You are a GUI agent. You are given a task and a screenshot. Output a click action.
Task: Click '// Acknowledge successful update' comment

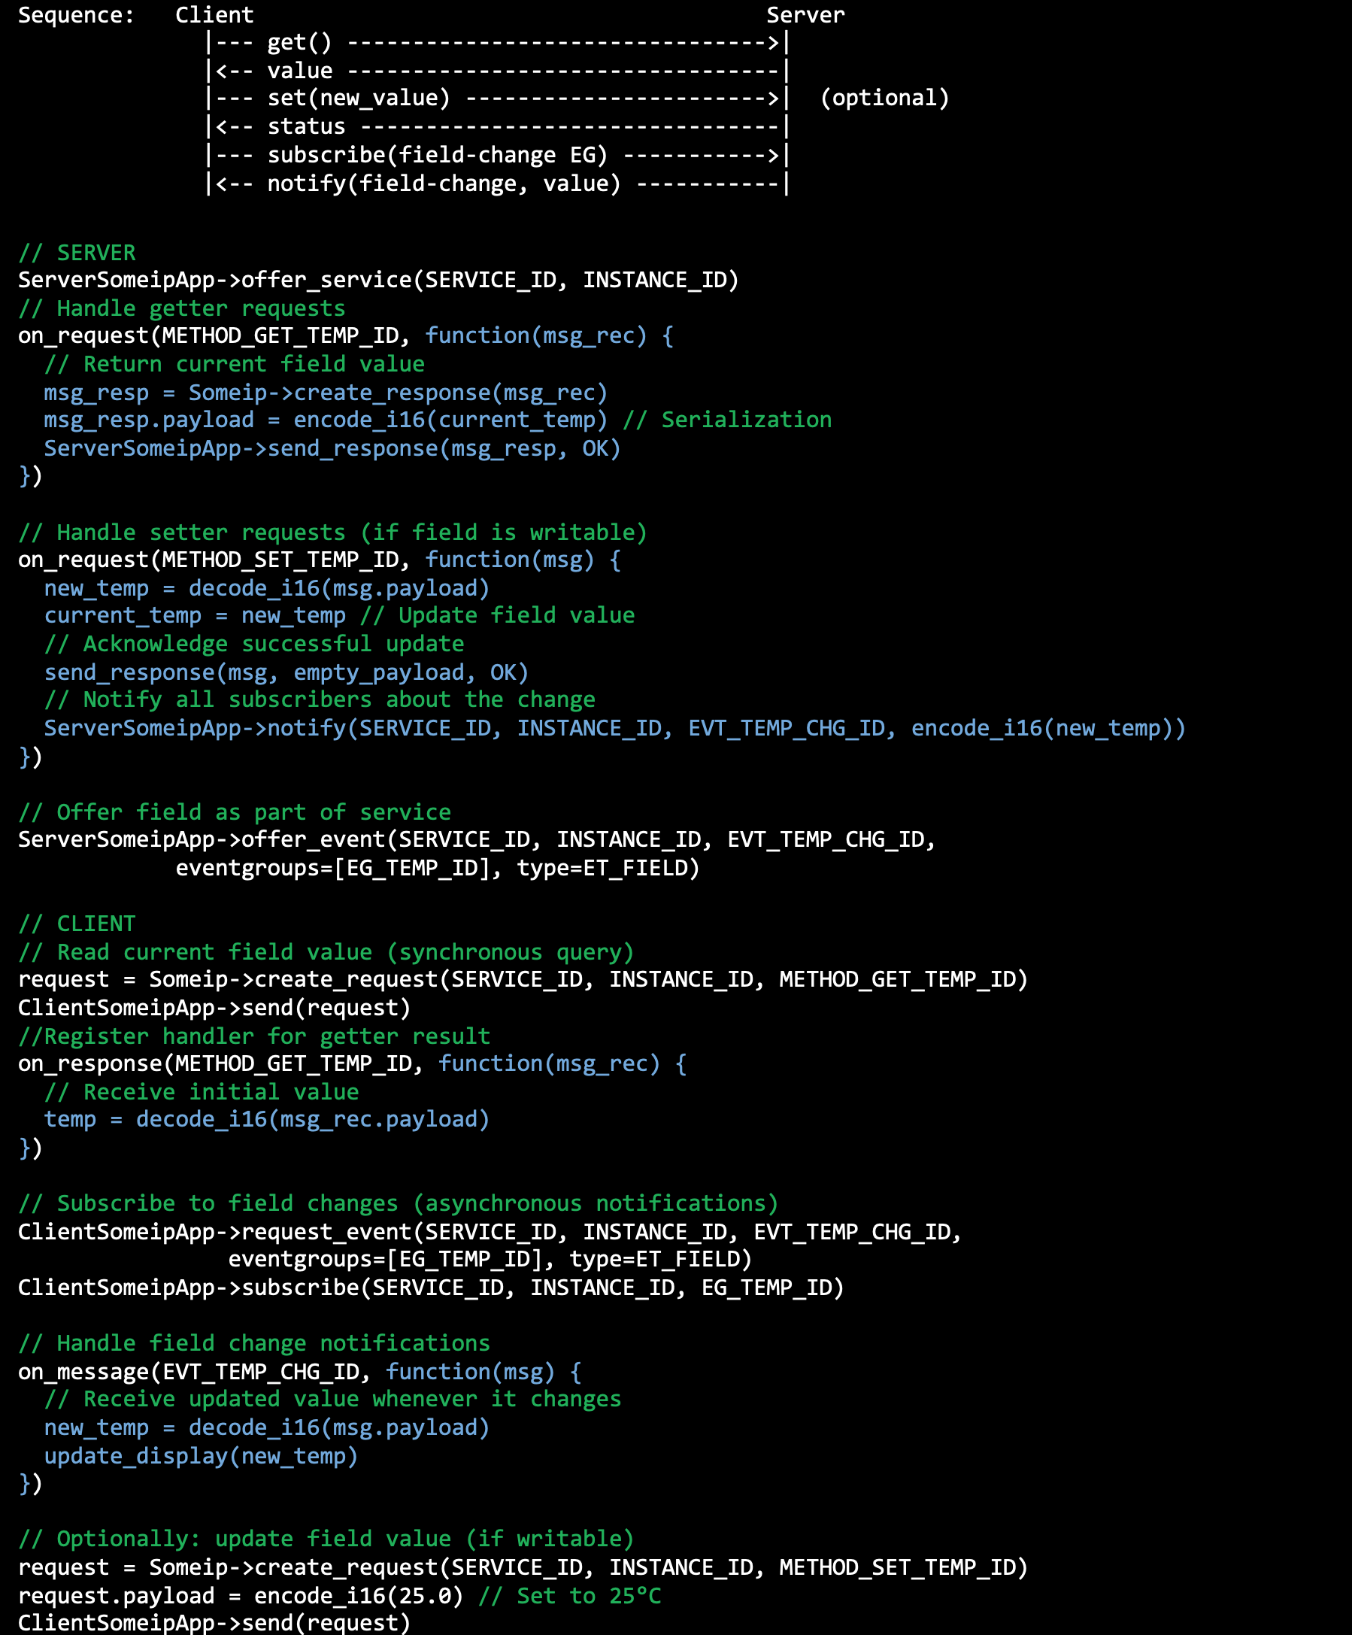coord(253,644)
